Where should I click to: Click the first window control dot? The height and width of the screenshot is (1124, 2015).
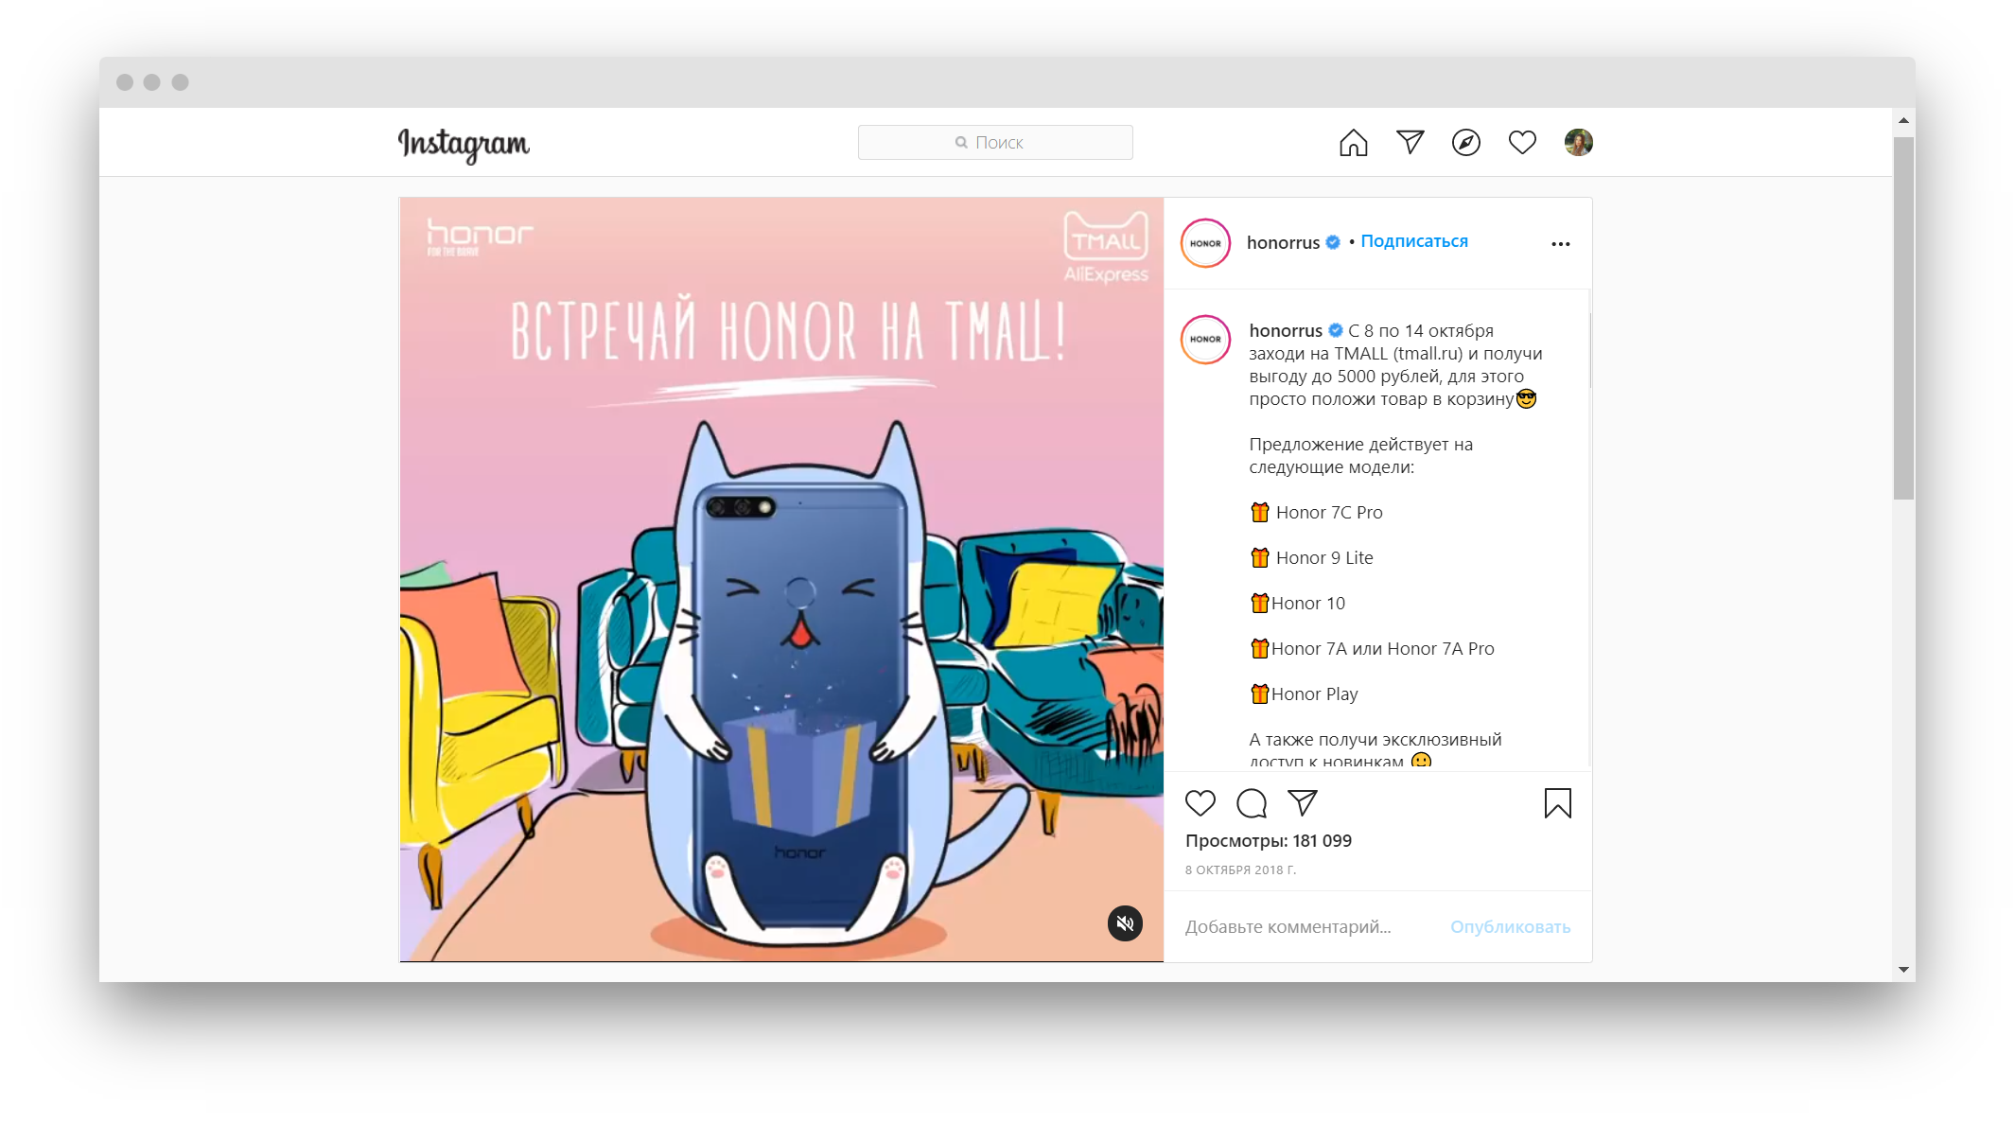(x=125, y=82)
